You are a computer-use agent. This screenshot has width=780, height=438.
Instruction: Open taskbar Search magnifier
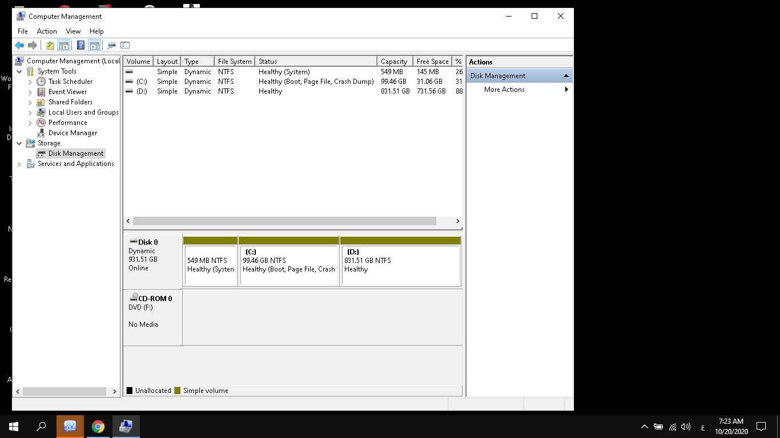click(x=41, y=427)
